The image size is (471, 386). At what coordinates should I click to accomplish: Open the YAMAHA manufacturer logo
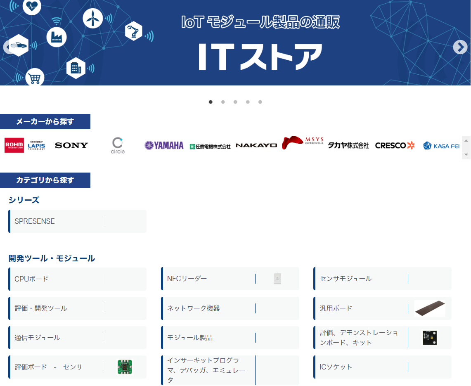point(164,145)
